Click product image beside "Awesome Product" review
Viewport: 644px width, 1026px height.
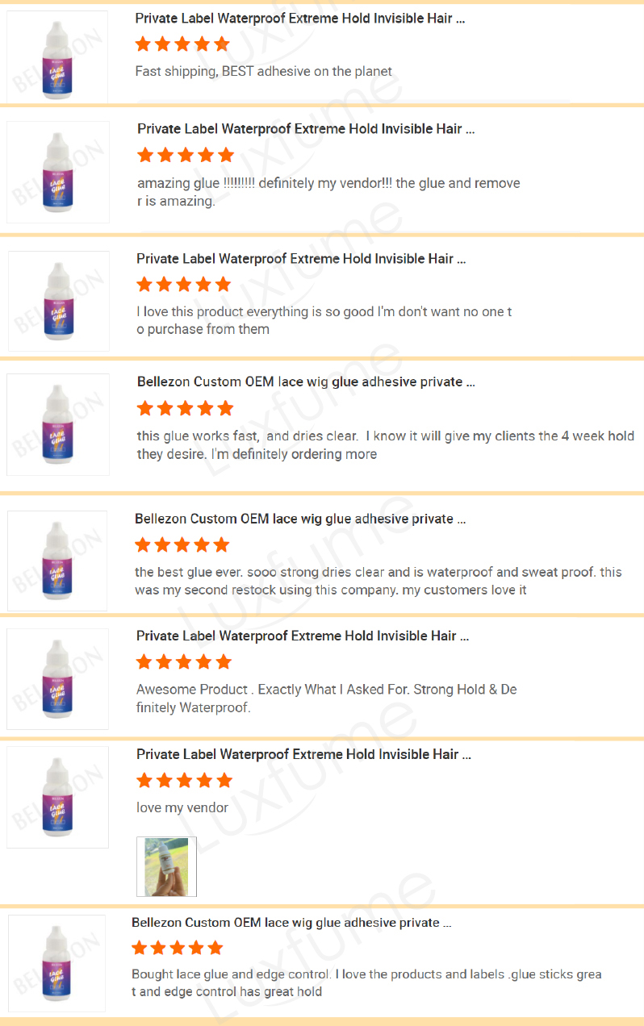click(x=58, y=679)
